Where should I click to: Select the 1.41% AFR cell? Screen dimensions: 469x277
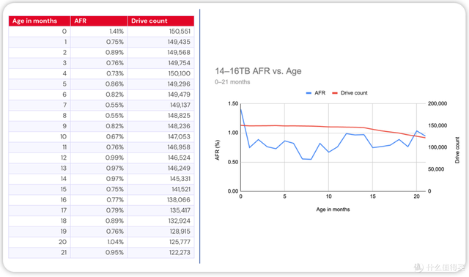pyautogui.click(x=99, y=32)
